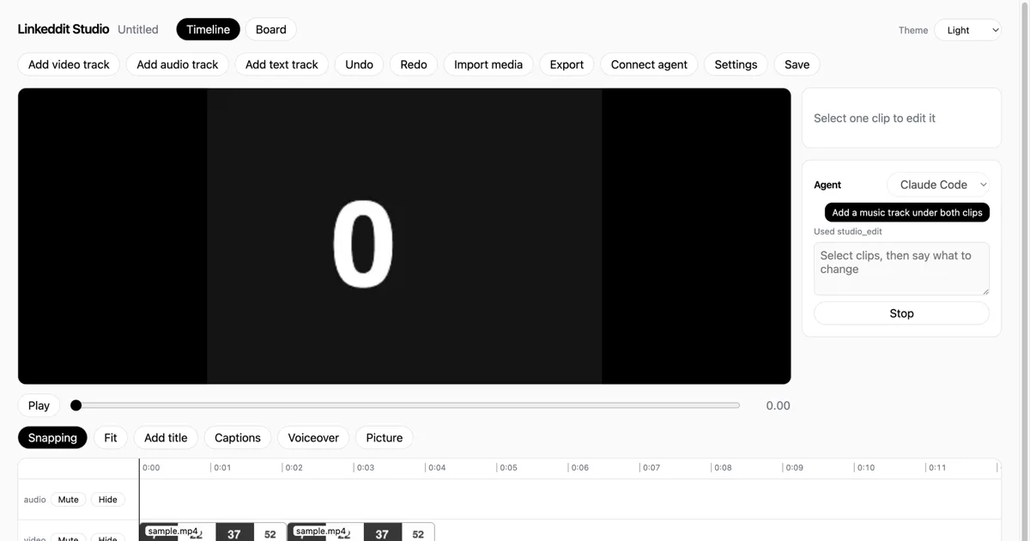Stop the running agent
1030x541 pixels.
(901, 313)
